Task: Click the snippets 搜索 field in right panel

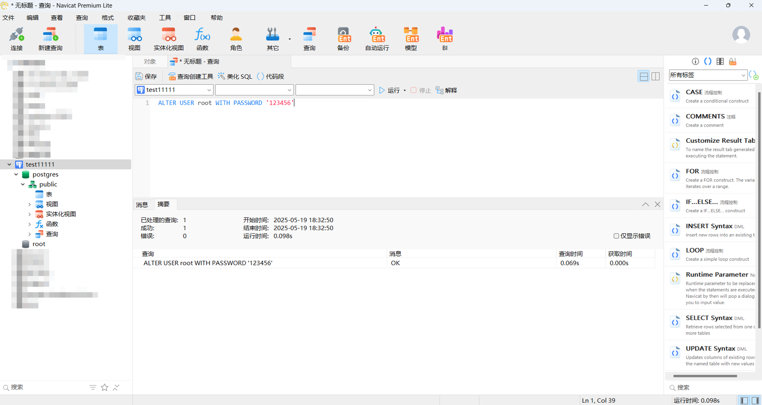Action: [x=712, y=387]
